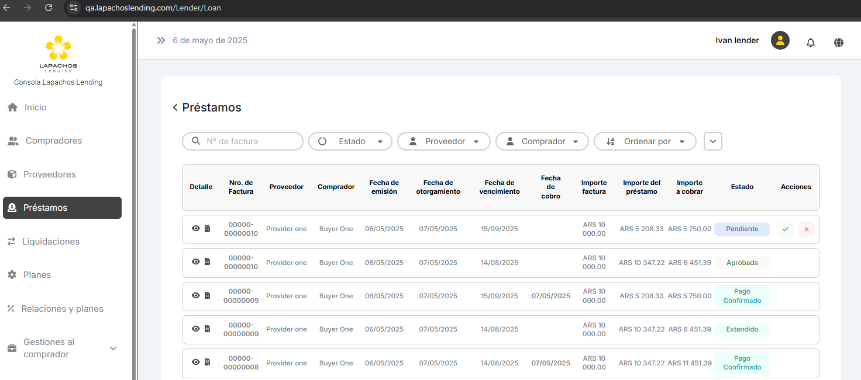The width and height of the screenshot is (861, 380).
Task: Go to Liquidaciones in sidebar
Action: pos(51,242)
